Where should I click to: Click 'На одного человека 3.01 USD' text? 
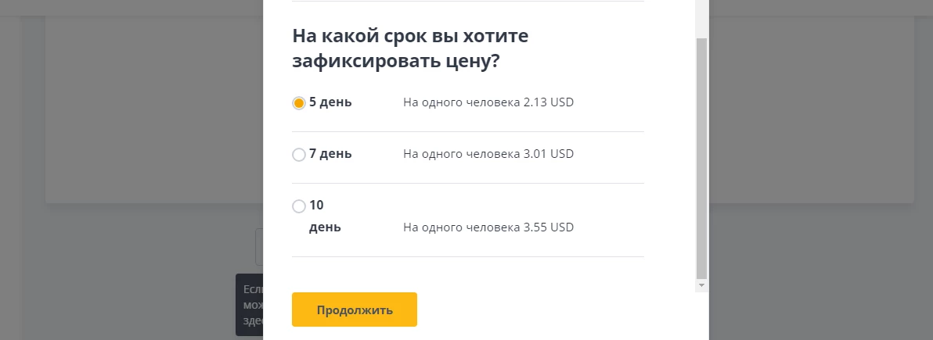pos(488,154)
